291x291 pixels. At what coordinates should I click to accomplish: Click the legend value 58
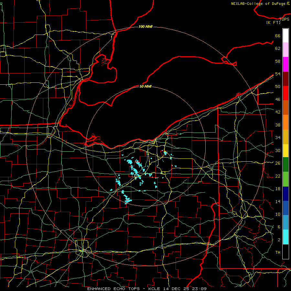[278, 61]
